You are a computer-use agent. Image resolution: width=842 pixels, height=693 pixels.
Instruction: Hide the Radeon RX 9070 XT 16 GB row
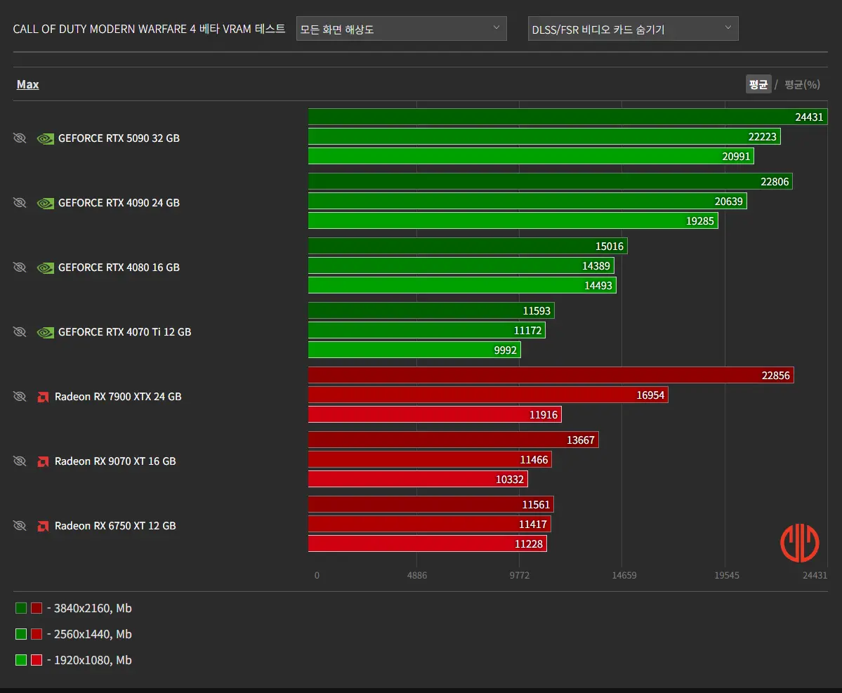click(20, 461)
